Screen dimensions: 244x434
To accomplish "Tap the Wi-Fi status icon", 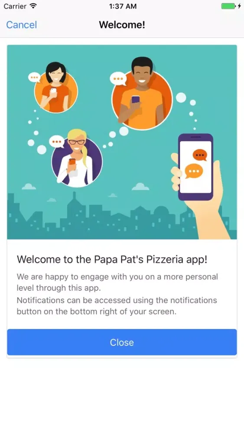I will coord(33,6).
